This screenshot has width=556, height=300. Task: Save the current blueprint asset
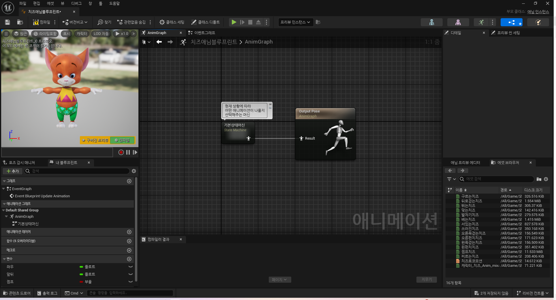coord(7,22)
